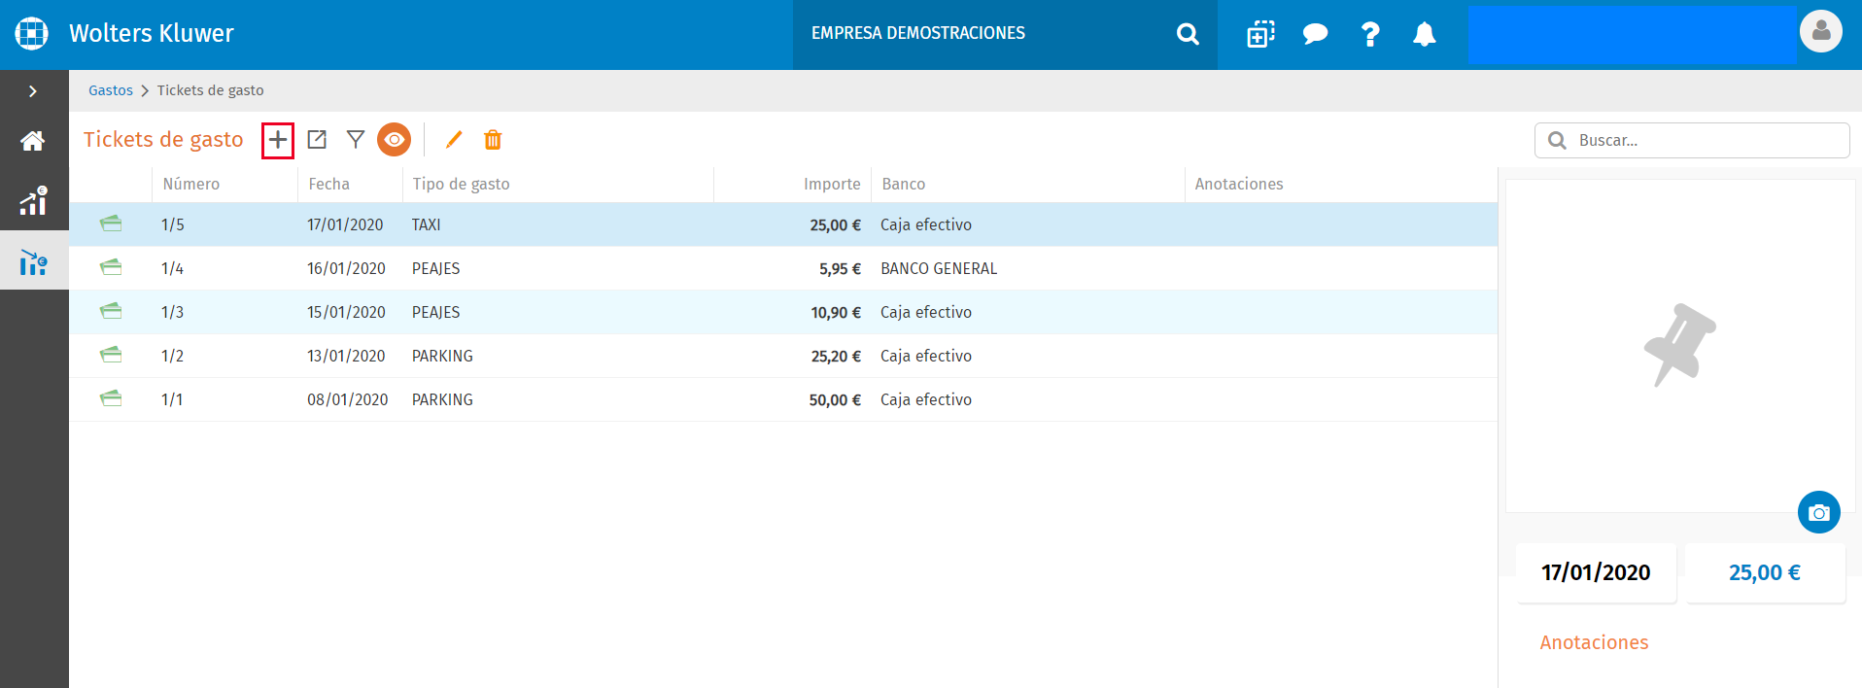
Task: Click the Buscar search field
Action: pyautogui.click(x=1692, y=140)
